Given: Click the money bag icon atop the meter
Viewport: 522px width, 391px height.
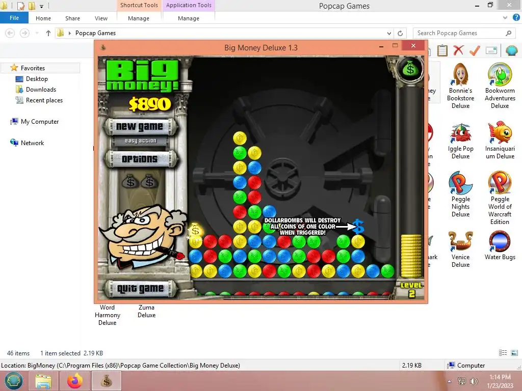Looking at the screenshot, I should [x=410, y=69].
